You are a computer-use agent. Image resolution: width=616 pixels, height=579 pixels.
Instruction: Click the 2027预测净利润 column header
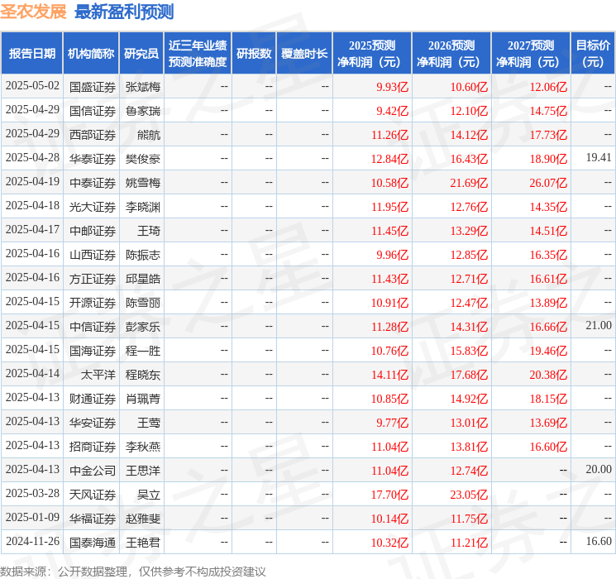pyautogui.click(x=531, y=53)
